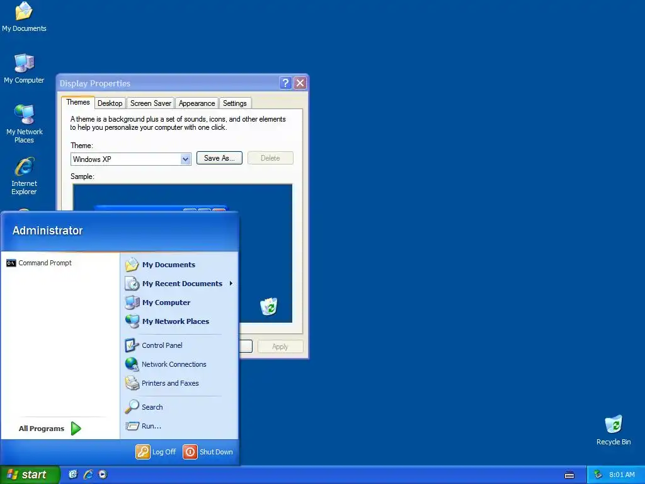
Task: Launch Windows Media Player quick launch icon
Action: point(103,475)
